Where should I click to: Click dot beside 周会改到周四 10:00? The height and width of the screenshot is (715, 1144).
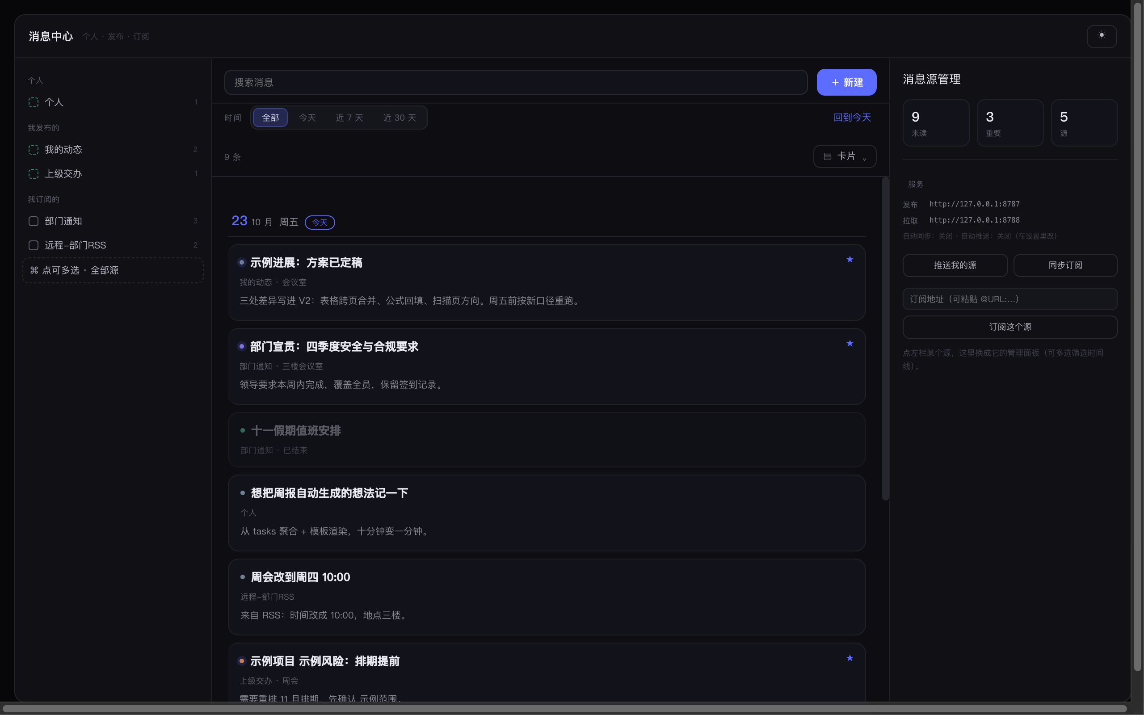[x=243, y=577]
